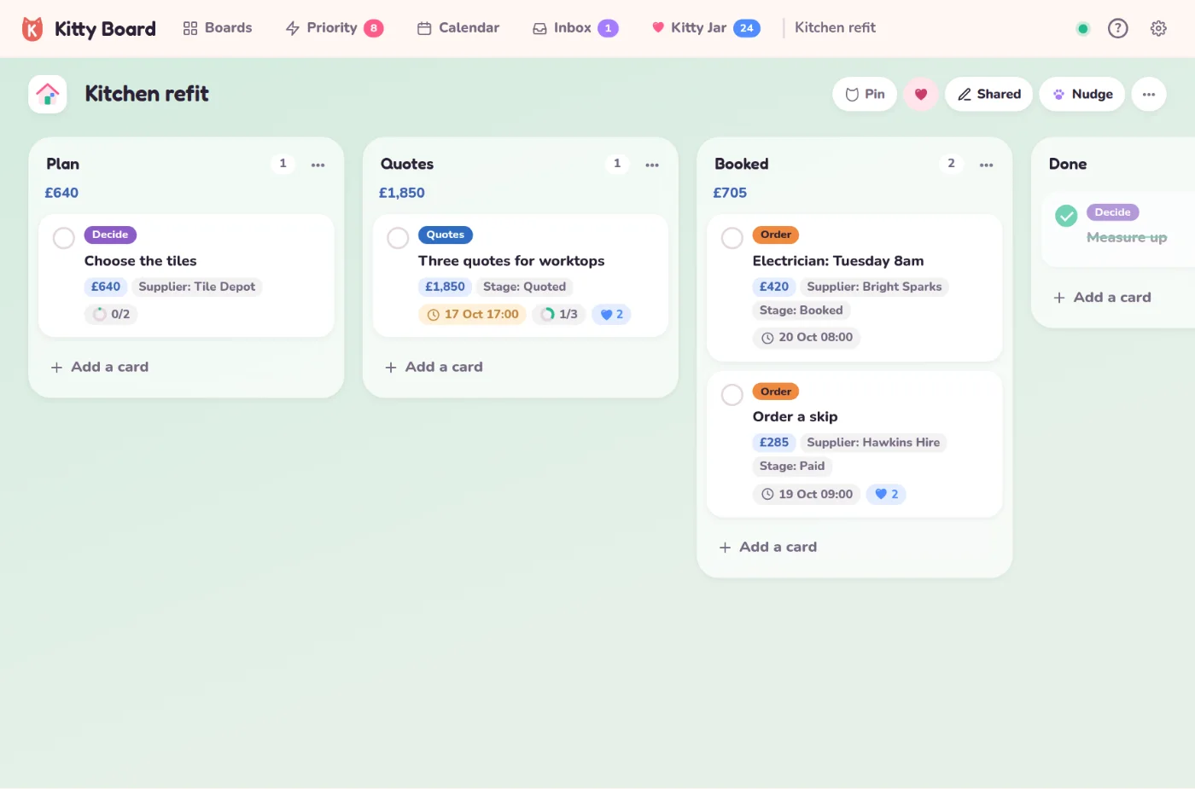This screenshot has height=789, width=1195.
Task: Favorite the board with the heart button
Action: (921, 94)
